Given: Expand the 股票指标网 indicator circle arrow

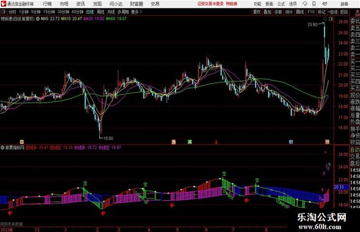Looking at the screenshot, I should coord(3,147).
